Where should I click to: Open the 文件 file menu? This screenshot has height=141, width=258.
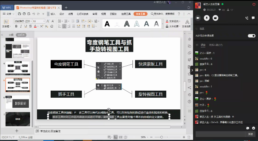point(8,14)
